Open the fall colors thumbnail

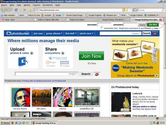click(x=41, y=97)
